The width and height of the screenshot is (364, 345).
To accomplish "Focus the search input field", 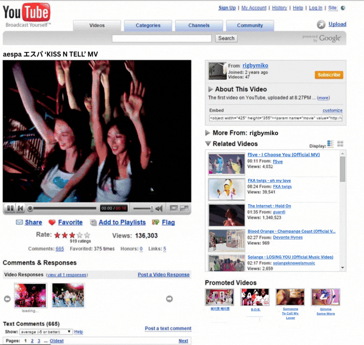I will (162, 38).
